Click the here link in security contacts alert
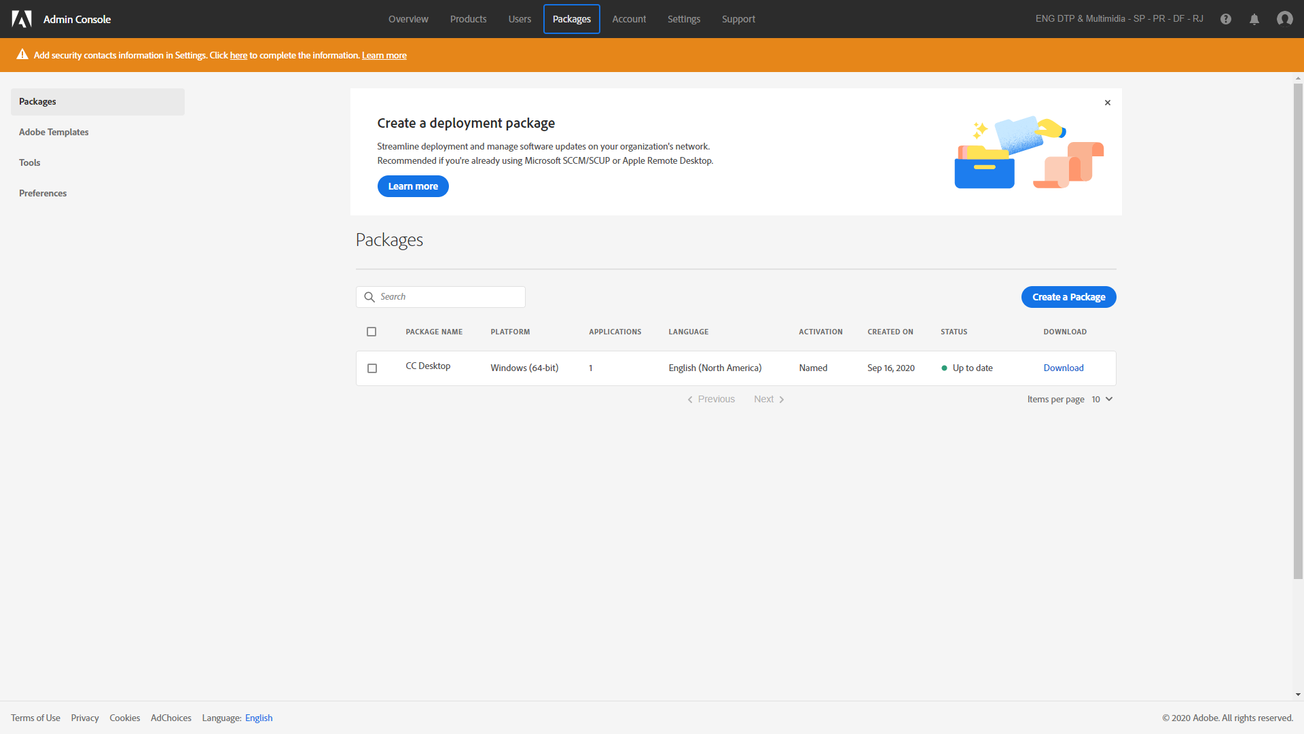1304x734 pixels. point(239,56)
